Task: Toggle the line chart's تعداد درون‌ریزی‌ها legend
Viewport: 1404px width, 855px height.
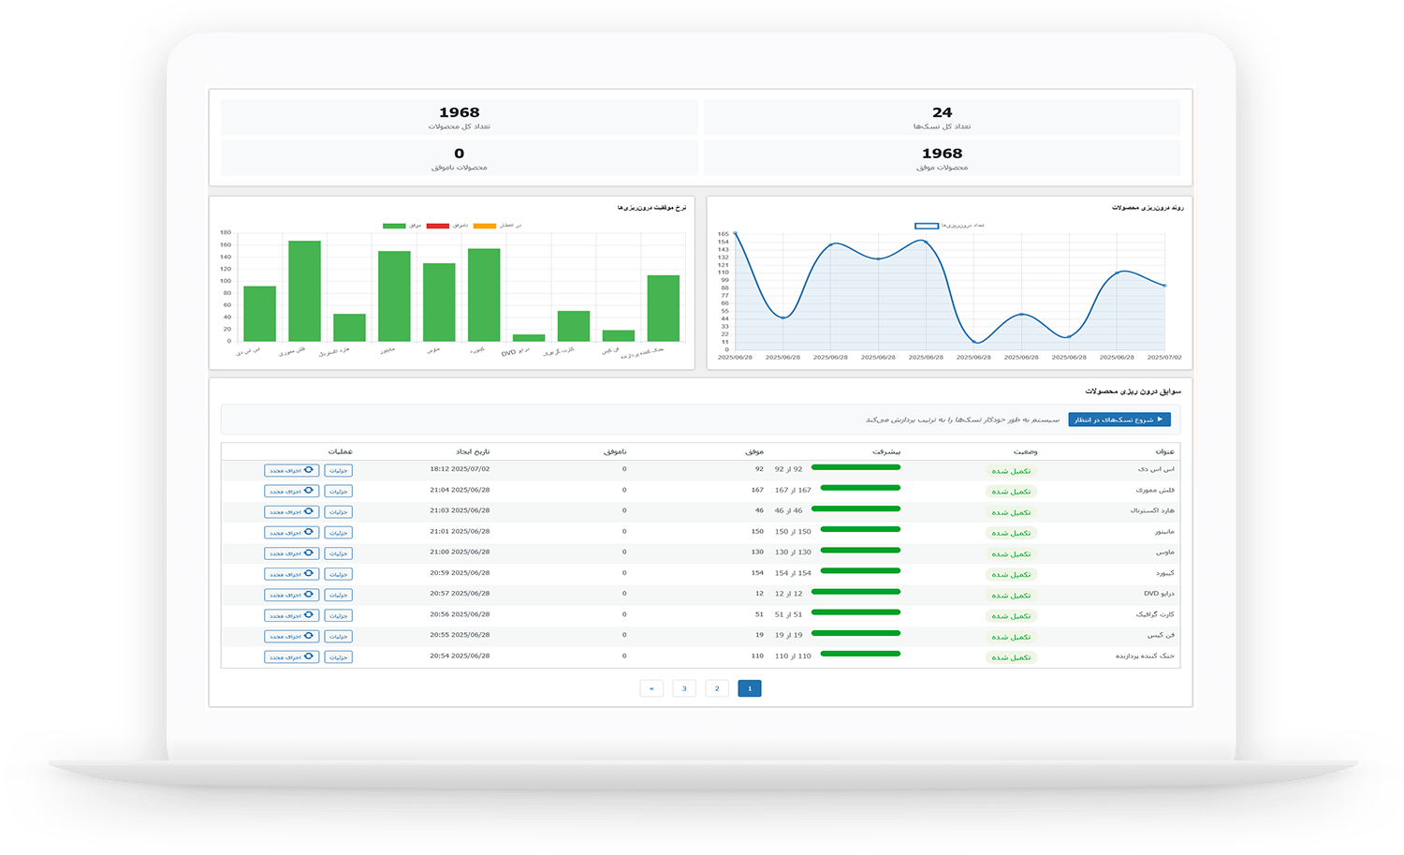Action: 926,226
